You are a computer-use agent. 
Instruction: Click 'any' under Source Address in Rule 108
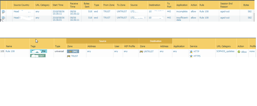tap(89, 51)
